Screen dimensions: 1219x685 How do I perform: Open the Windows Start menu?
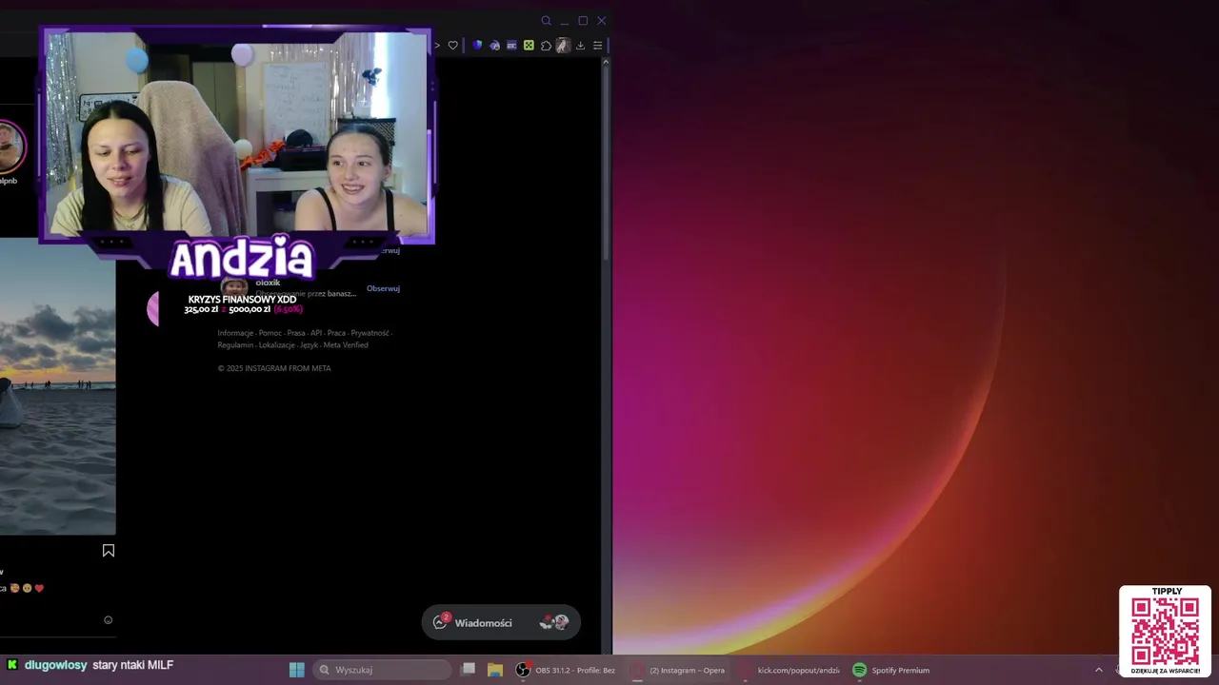pos(297,670)
